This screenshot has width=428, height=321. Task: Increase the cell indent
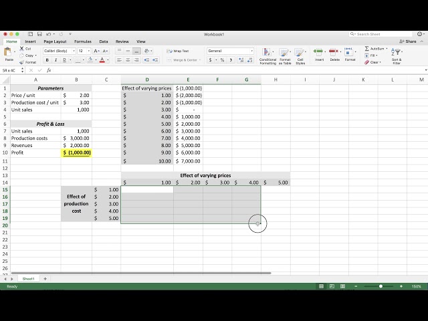pyautogui.click(x=155, y=60)
